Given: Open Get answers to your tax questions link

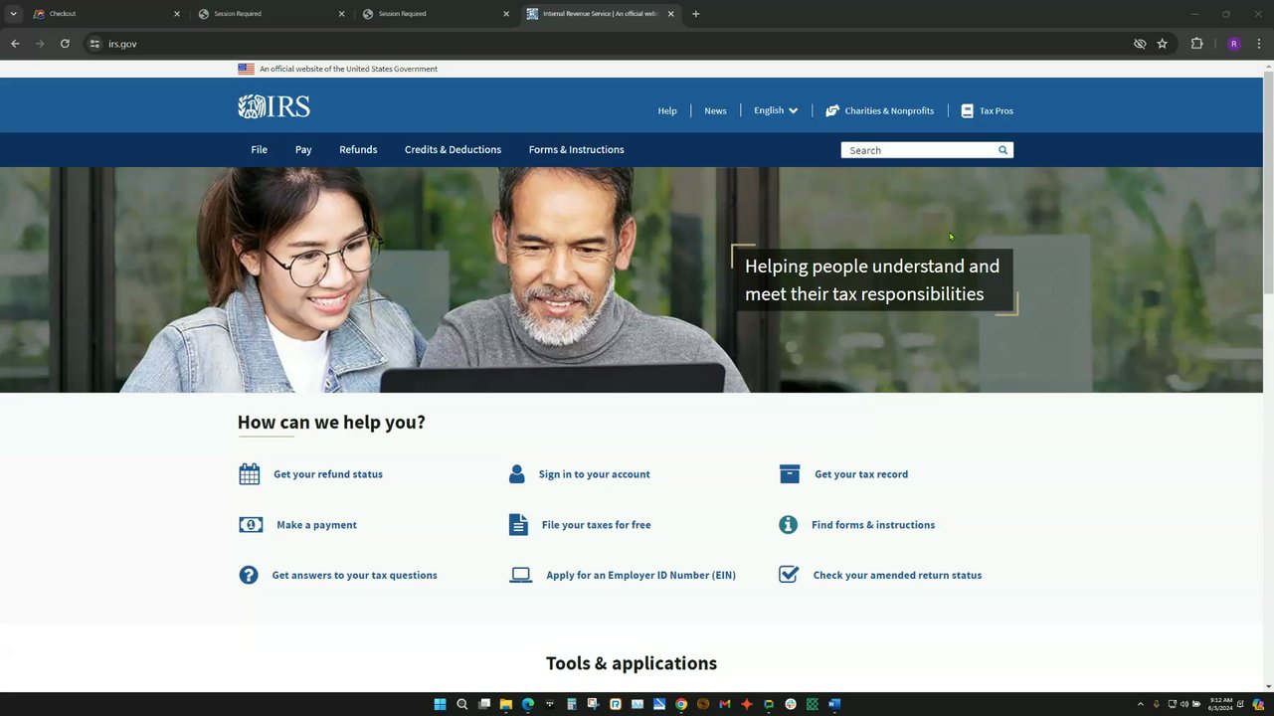Looking at the screenshot, I should pyautogui.click(x=354, y=575).
